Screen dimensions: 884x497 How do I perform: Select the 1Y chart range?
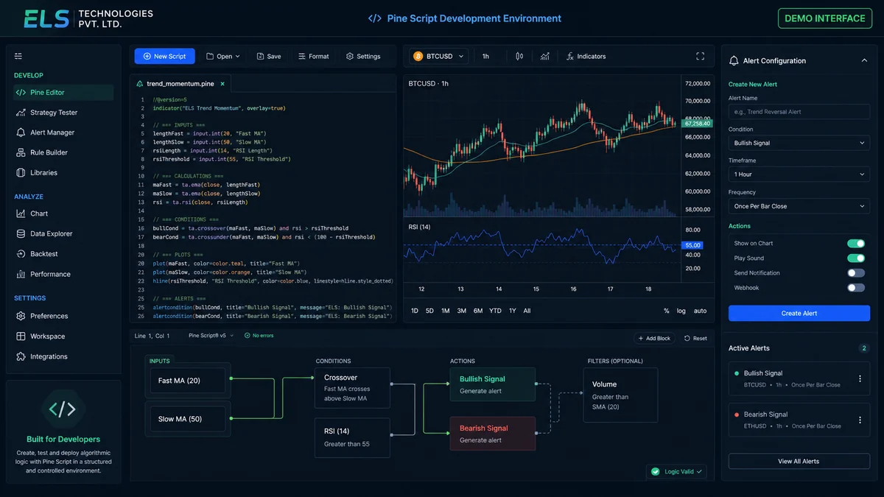[513, 311]
